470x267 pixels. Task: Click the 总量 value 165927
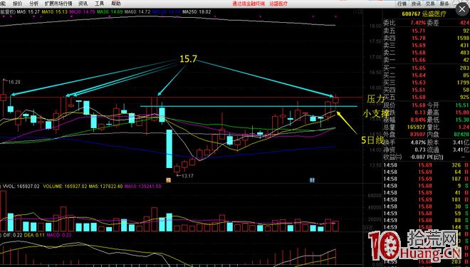point(416,127)
